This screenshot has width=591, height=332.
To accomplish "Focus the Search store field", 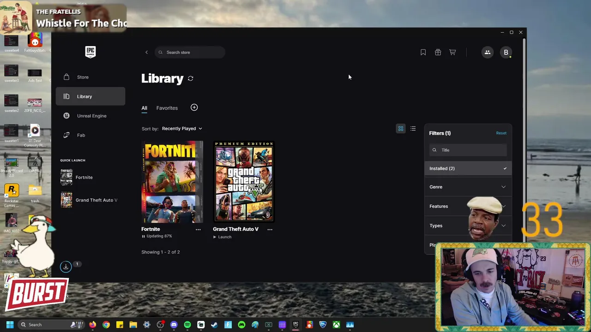I will [190, 52].
